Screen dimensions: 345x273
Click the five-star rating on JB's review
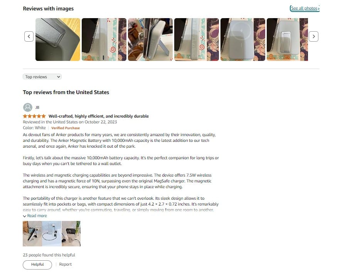(34, 116)
